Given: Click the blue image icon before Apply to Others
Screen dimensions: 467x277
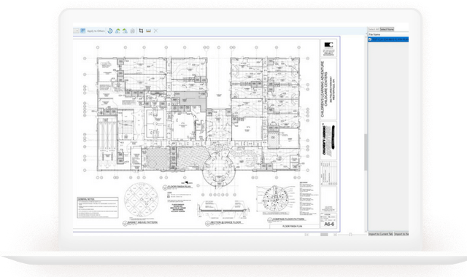Looking at the screenshot, I should (x=82, y=31).
